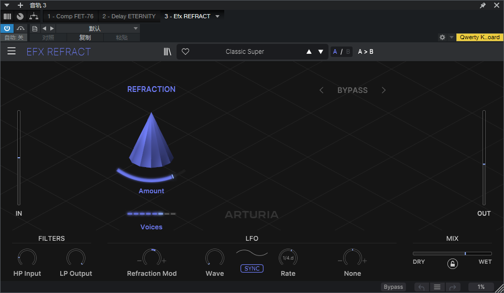
Task: Click the 粘贴 paste button
Action: point(122,38)
